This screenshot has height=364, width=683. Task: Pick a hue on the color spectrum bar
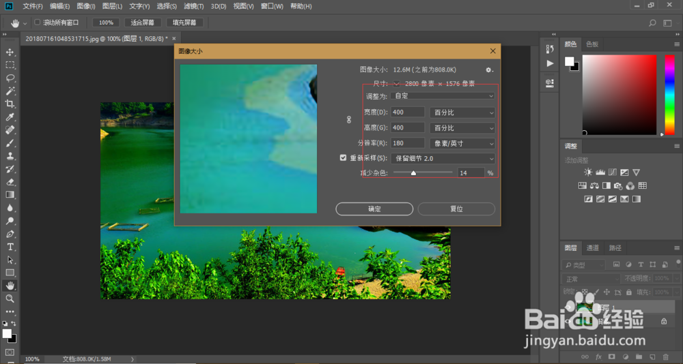[669, 95]
